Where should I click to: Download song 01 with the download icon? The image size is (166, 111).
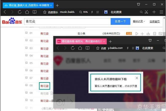coord(148,34)
